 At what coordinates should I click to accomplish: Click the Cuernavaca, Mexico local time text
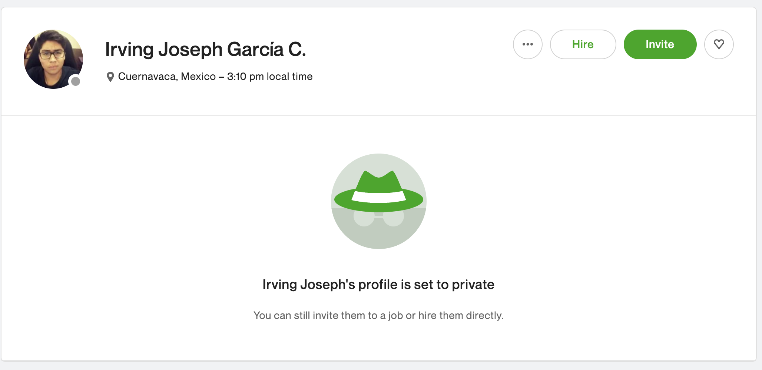point(215,77)
